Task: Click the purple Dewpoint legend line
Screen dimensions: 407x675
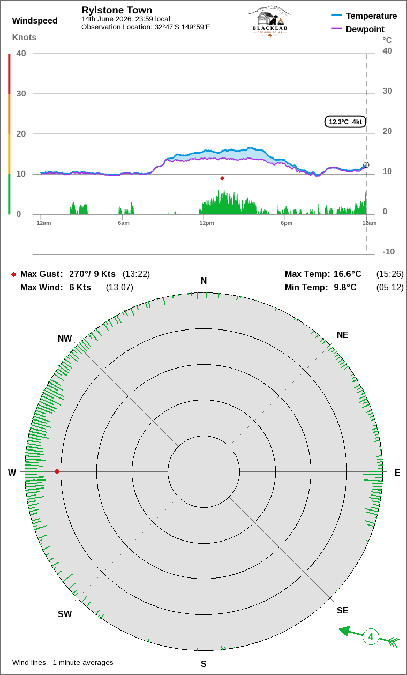Action: point(337,29)
